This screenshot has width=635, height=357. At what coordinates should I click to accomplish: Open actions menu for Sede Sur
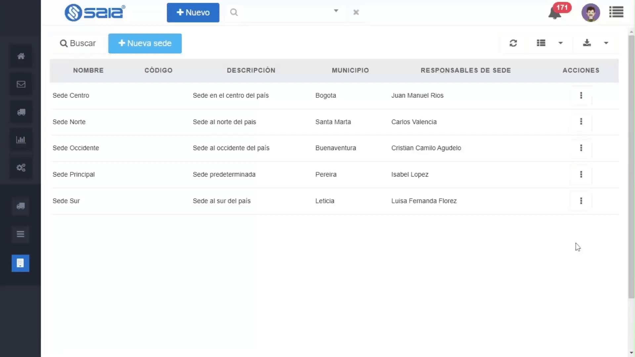581,201
